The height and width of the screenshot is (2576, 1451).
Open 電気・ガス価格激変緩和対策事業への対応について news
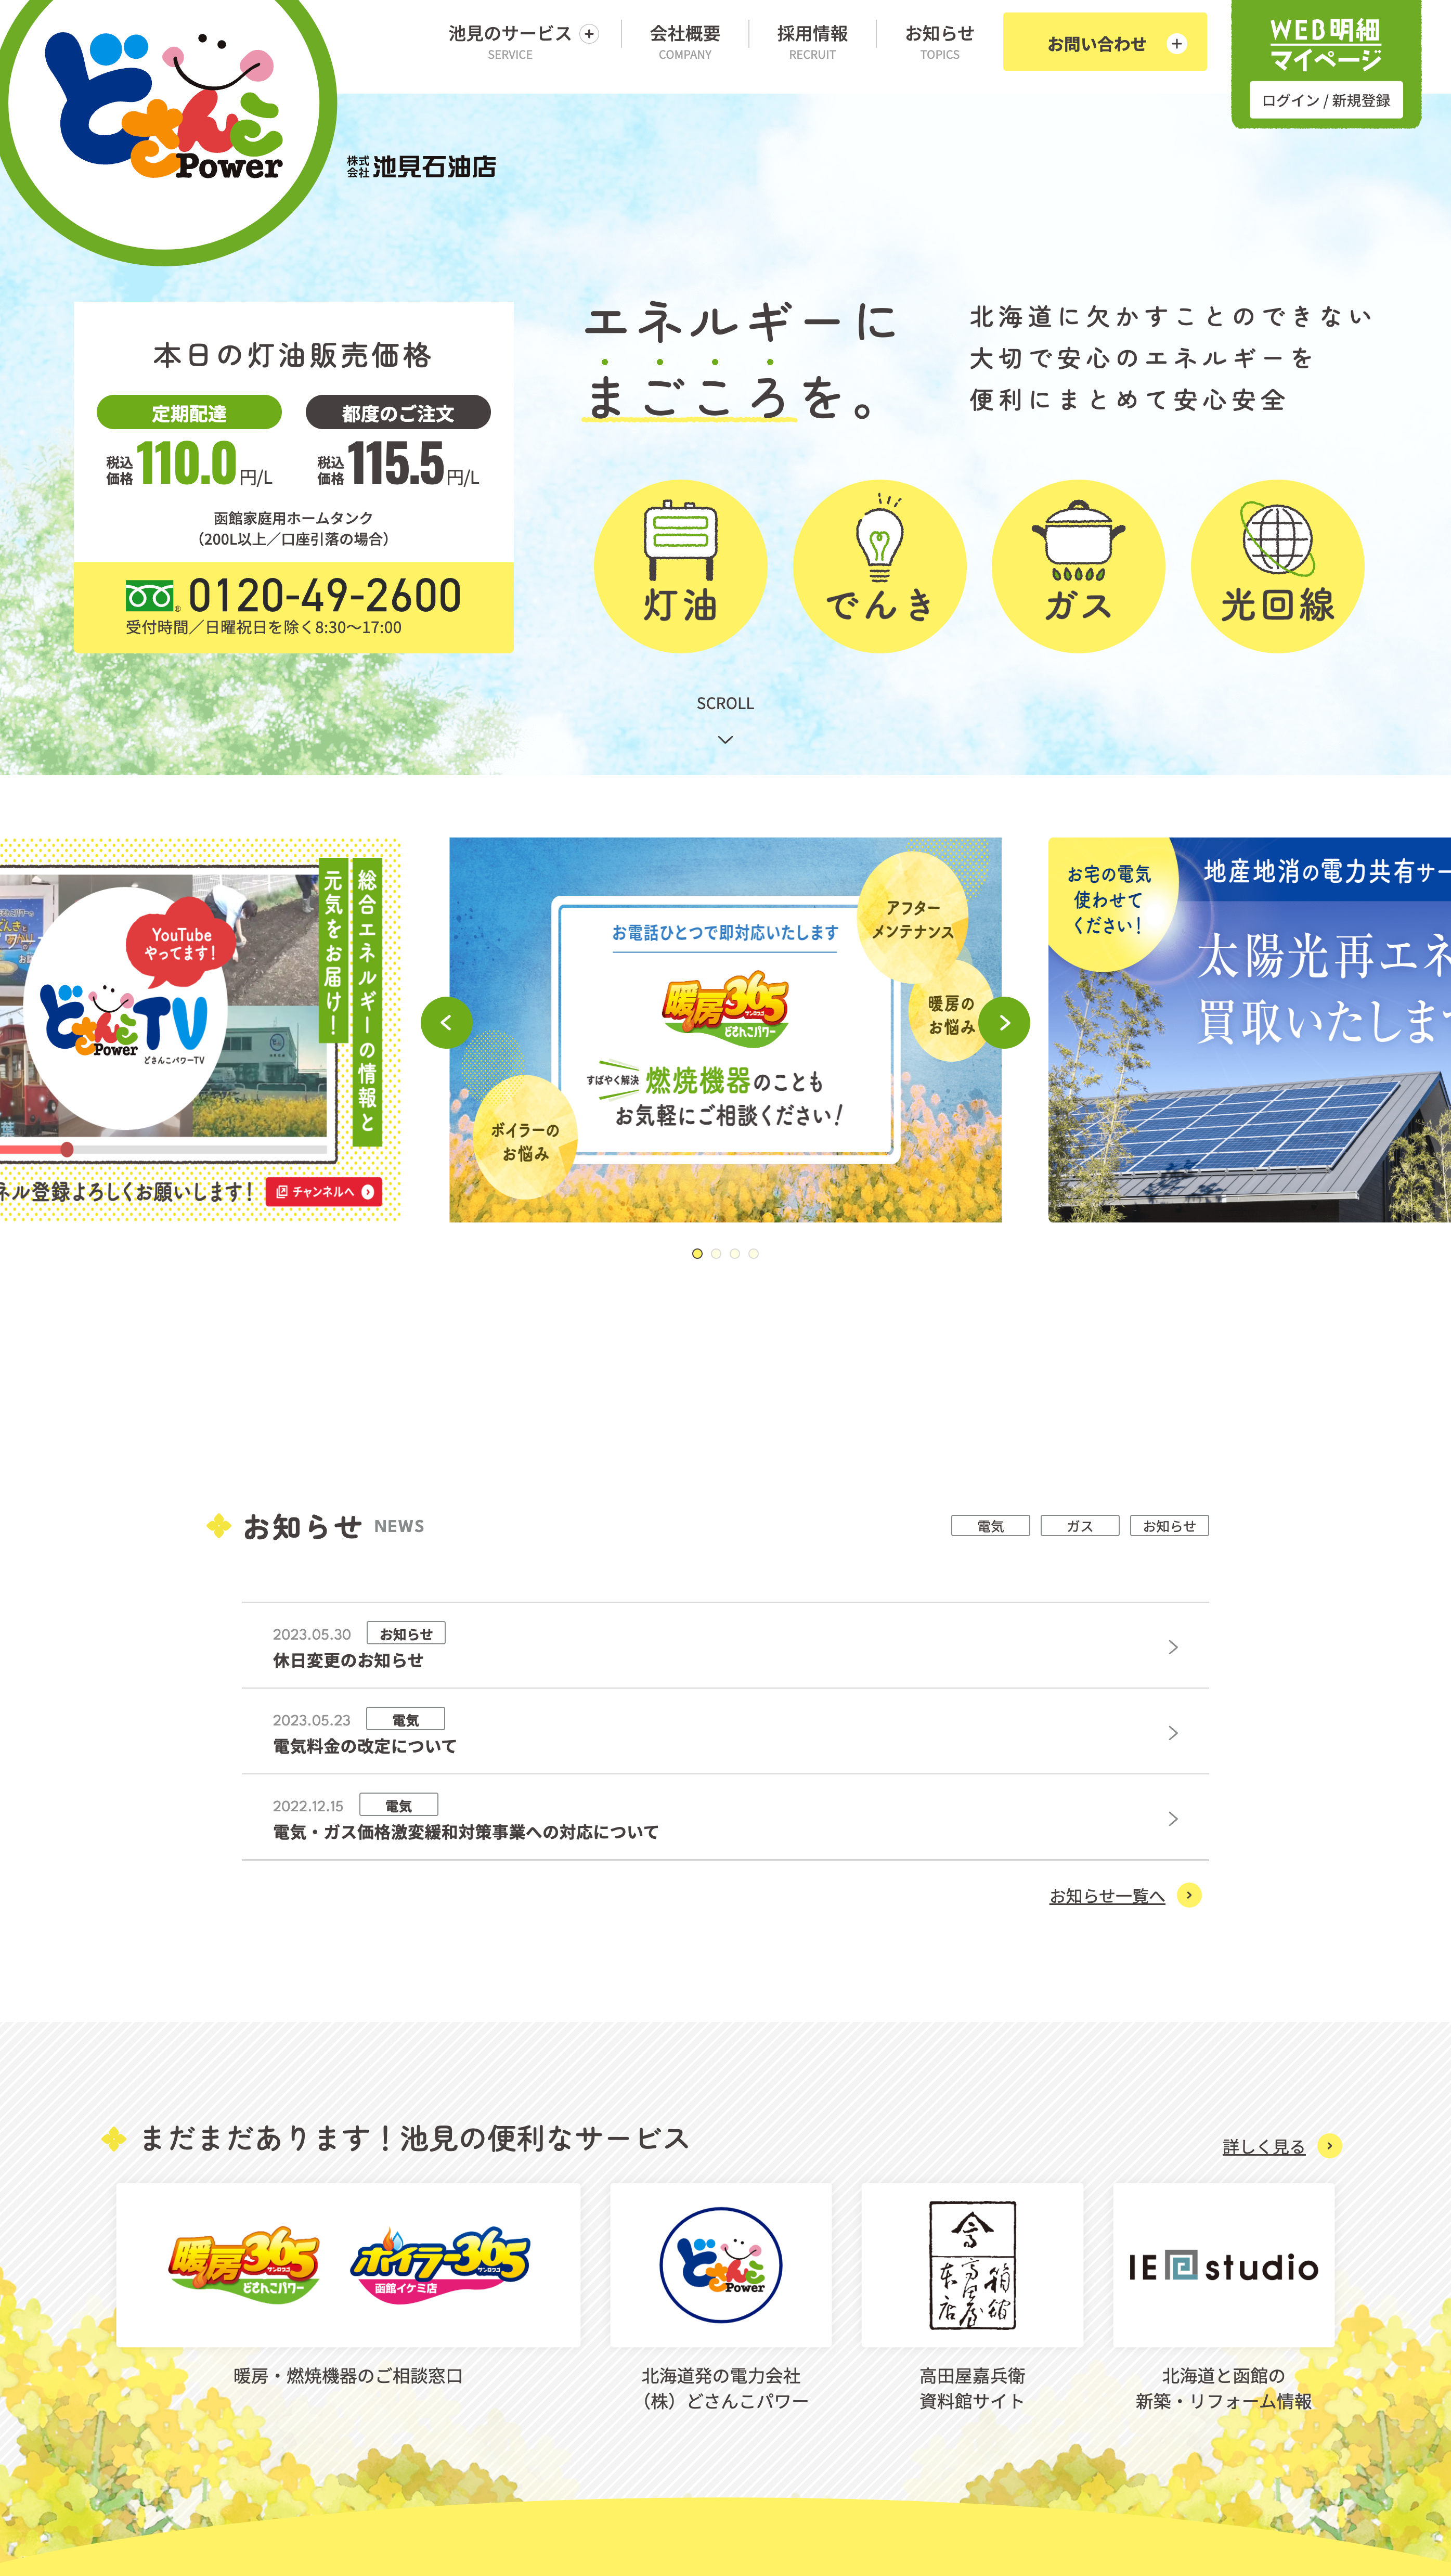tap(466, 1832)
